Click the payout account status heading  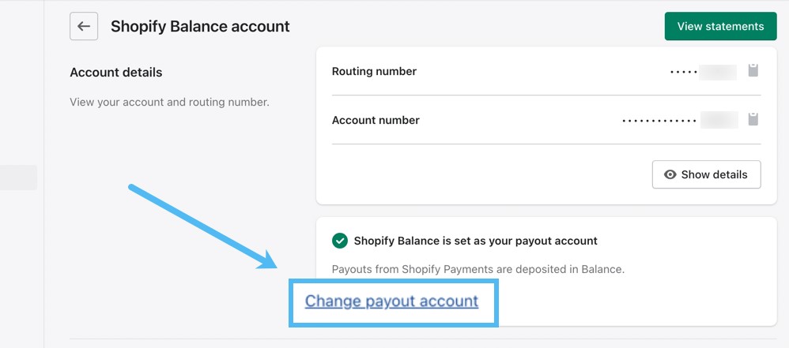click(x=475, y=241)
